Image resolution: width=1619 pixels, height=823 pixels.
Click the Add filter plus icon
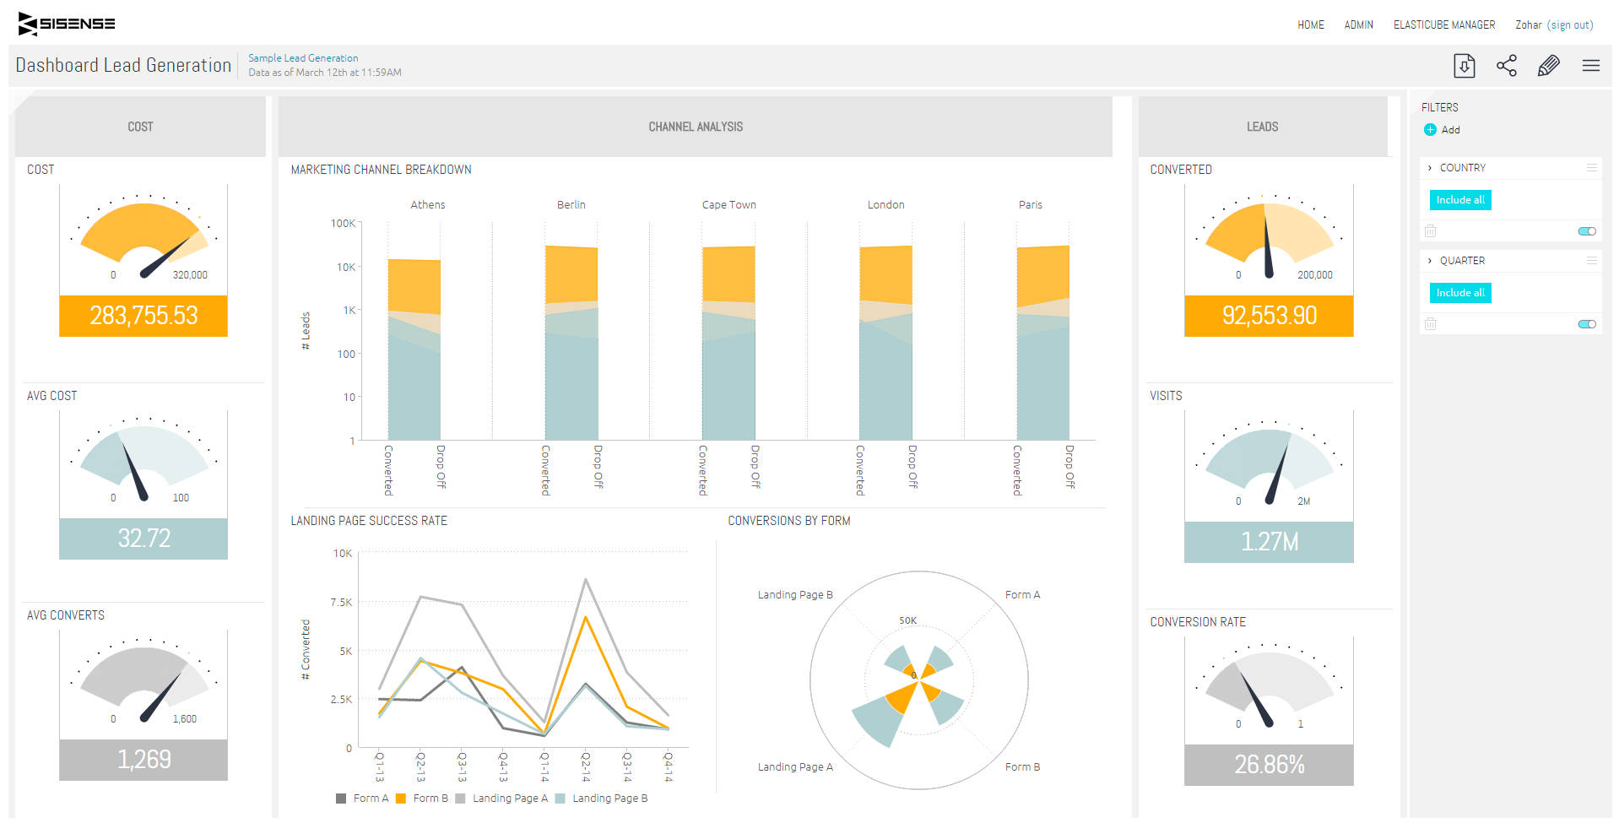point(1430,129)
